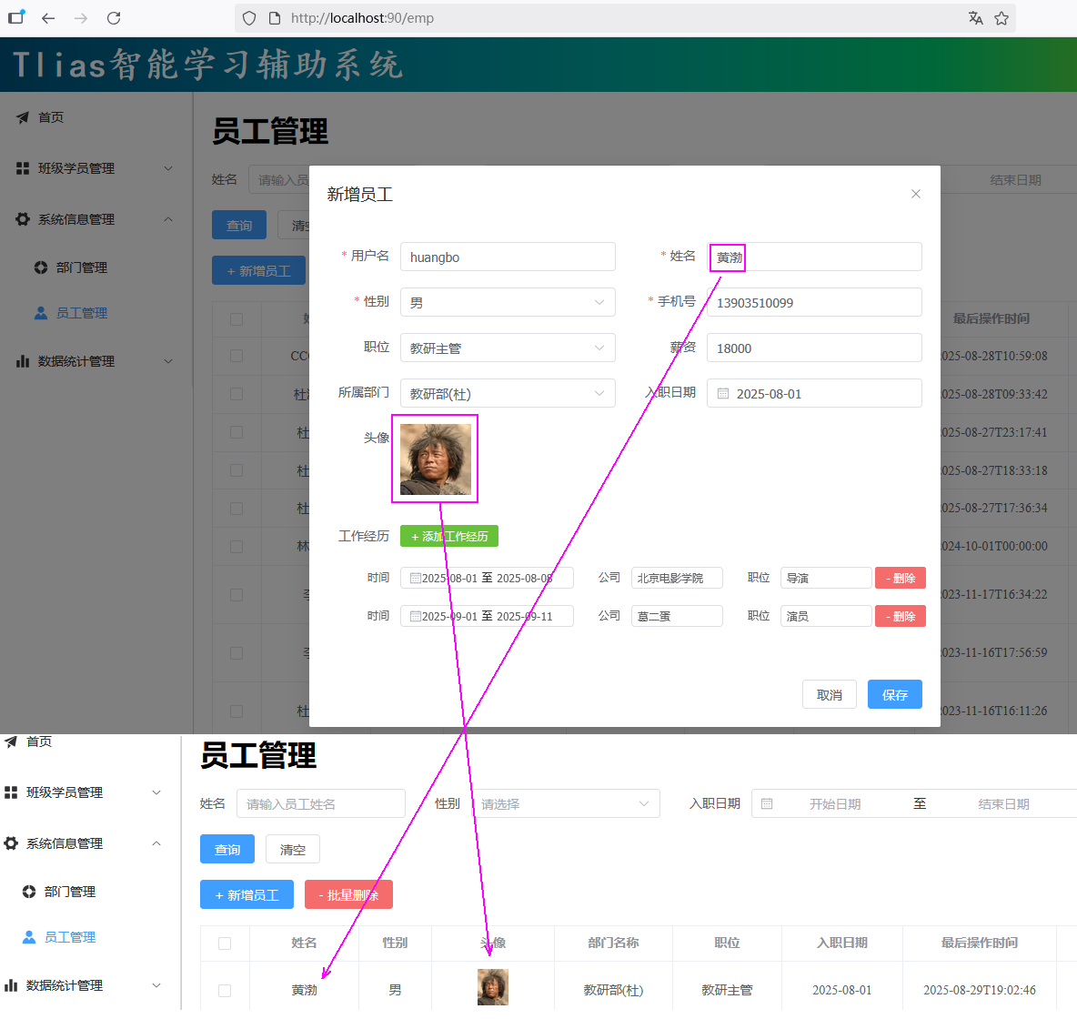Screen dimensions: 1077x1019
Task: Open 部门管理 in the lower sidebar
Action: click(x=69, y=892)
